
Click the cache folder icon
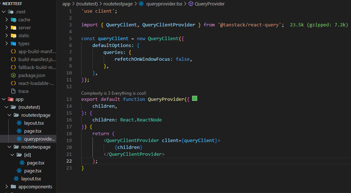[x=13, y=20]
